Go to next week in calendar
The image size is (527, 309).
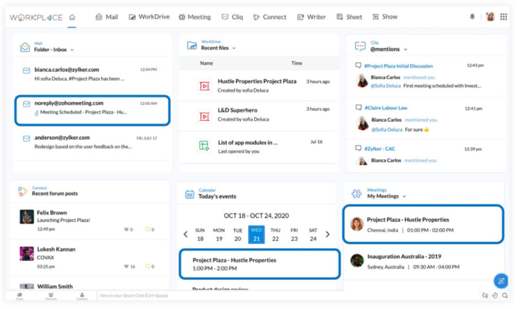pyautogui.click(x=328, y=234)
